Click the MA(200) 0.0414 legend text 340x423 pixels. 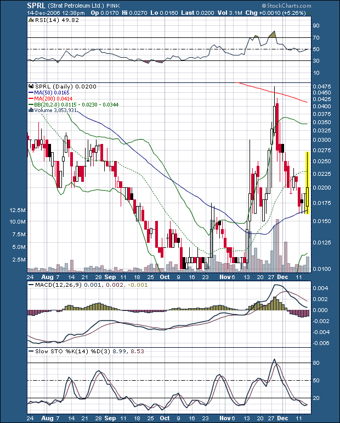[x=53, y=99]
